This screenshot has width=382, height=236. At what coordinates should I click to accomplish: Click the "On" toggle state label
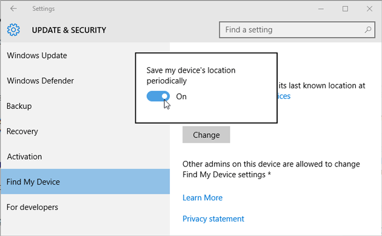(181, 96)
